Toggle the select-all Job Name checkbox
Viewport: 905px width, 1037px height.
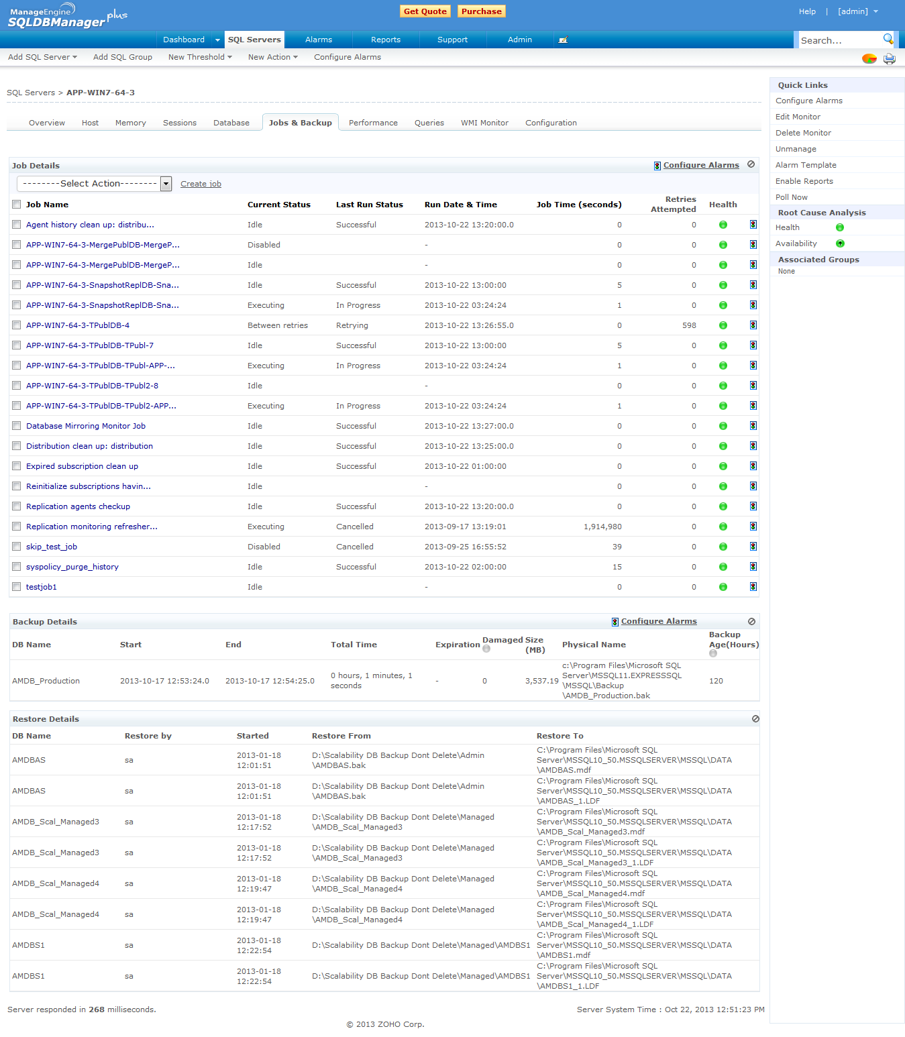(17, 205)
